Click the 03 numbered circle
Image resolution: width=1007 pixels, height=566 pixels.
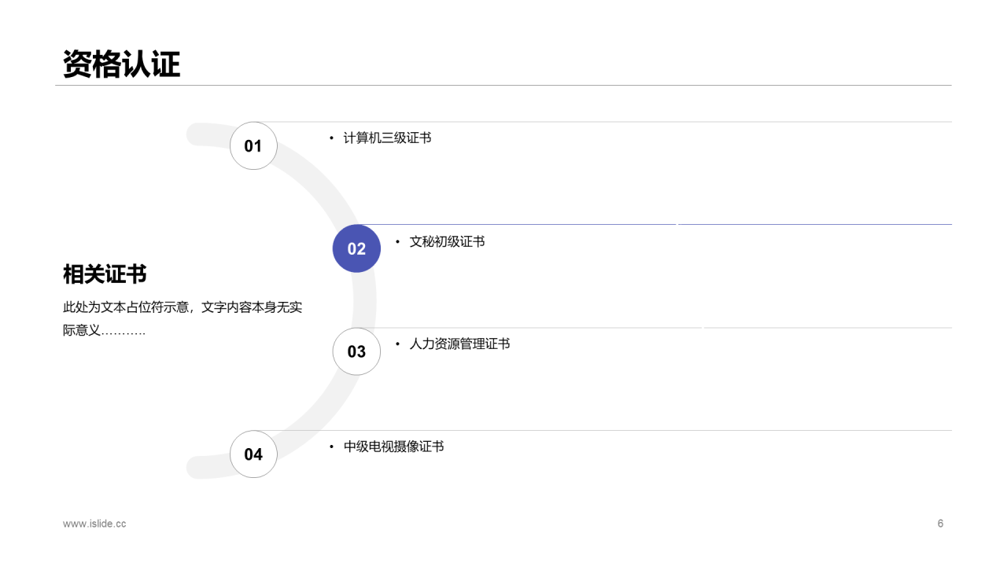(x=356, y=351)
